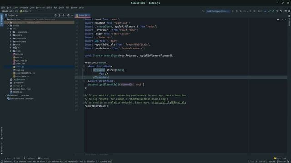The width and height of the screenshot is (291, 163).
Task: Open the Event Log at bottom right
Action: click(280, 158)
